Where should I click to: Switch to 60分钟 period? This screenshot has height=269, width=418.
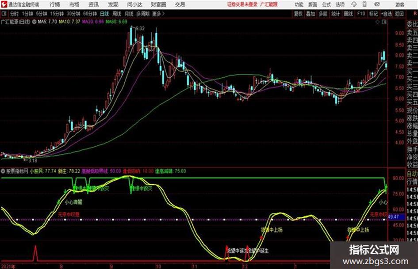click(x=90, y=14)
